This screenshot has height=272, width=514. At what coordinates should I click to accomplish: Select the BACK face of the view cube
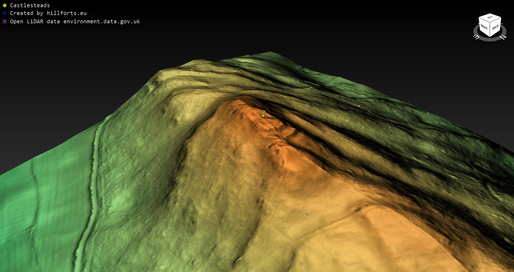coord(496,27)
